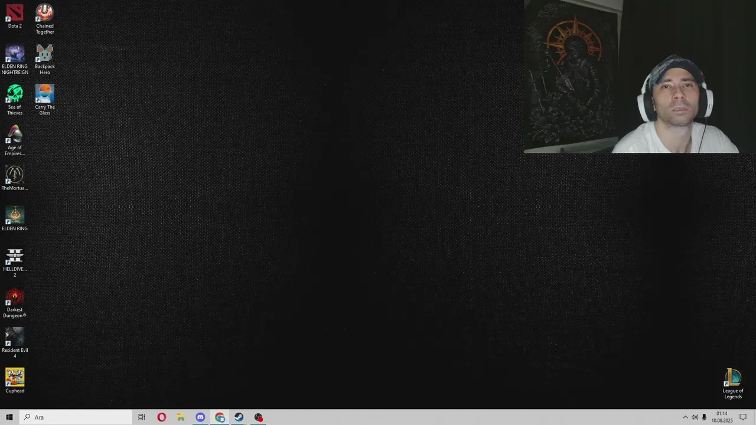Select the Chained Together desktop icon

point(44,19)
